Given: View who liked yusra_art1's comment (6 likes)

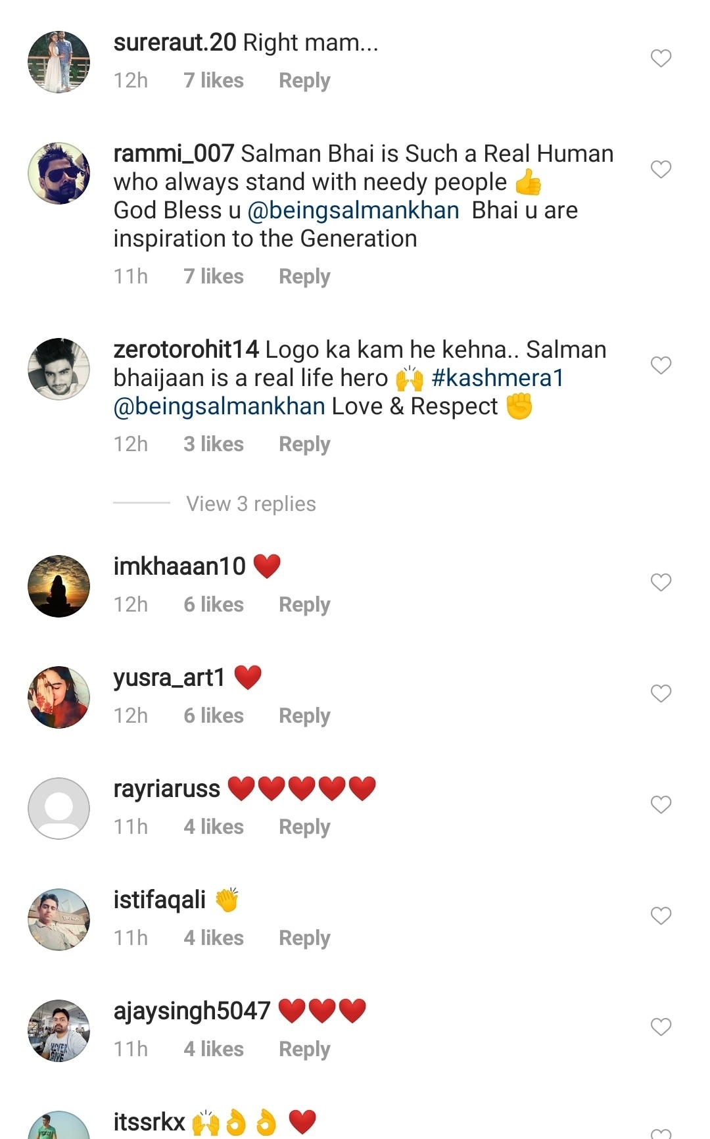Looking at the screenshot, I should click(x=214, y=715).
